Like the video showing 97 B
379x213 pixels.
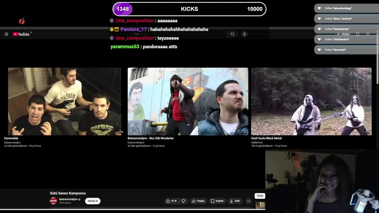[x=171, y=201]
